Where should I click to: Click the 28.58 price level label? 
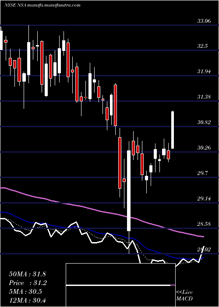[204, 224]
